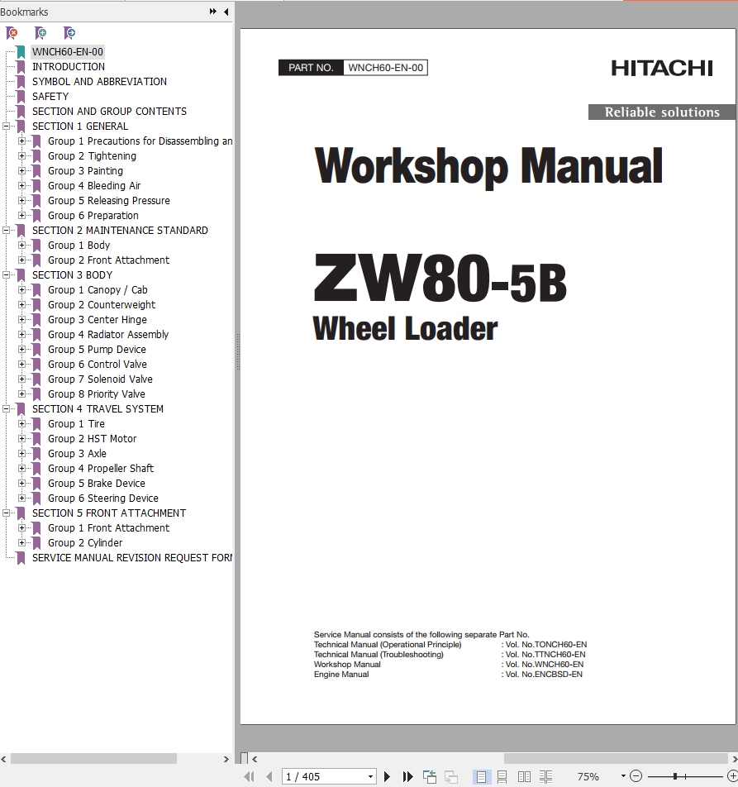Viewport: 738px width, 787px height.
Task: Zoom in with the plus icon
Action: click(733, 776)
